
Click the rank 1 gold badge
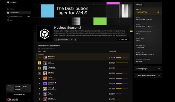(40, 63)
